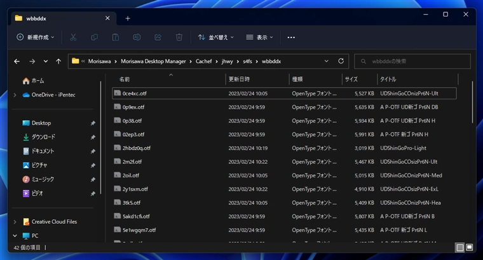The width and height of the screenshot is (483, 260).
Task: Click Morisawa Desktop Manager breadcrumb
Action: click(153, 61)
